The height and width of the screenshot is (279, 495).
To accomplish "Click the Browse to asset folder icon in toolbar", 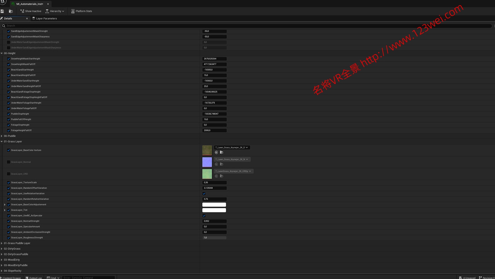I will [11, 11].
